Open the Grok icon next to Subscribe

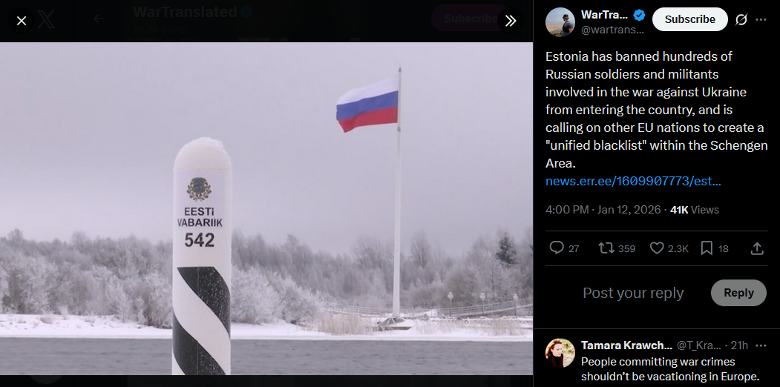(x=741, y=19)
